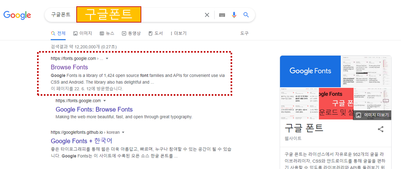The width and height of the screenshot is (401, 169).
Task: Expand arrow beside indented https://fonts.google.com URL
Action: (x=105, y=101)
